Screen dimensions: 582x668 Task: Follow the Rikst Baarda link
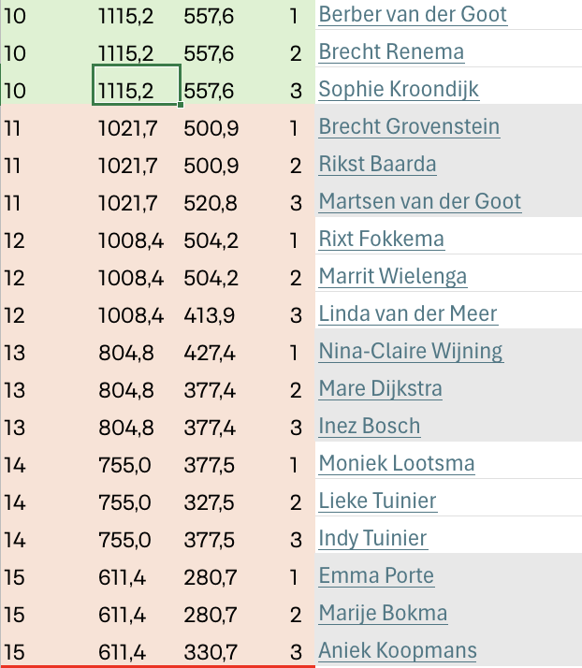[377, 165]
